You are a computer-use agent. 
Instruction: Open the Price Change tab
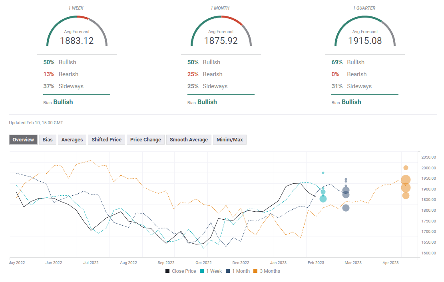click(145, 139)
